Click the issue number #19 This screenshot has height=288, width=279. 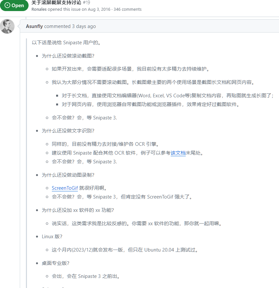86,3
